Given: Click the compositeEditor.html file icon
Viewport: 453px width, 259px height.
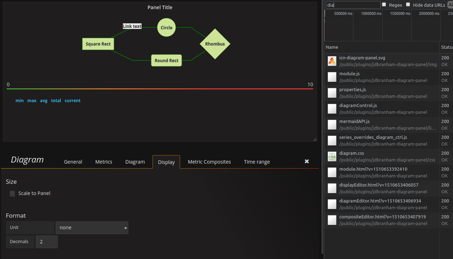Looking at the screenshot, I should (332, 220).
